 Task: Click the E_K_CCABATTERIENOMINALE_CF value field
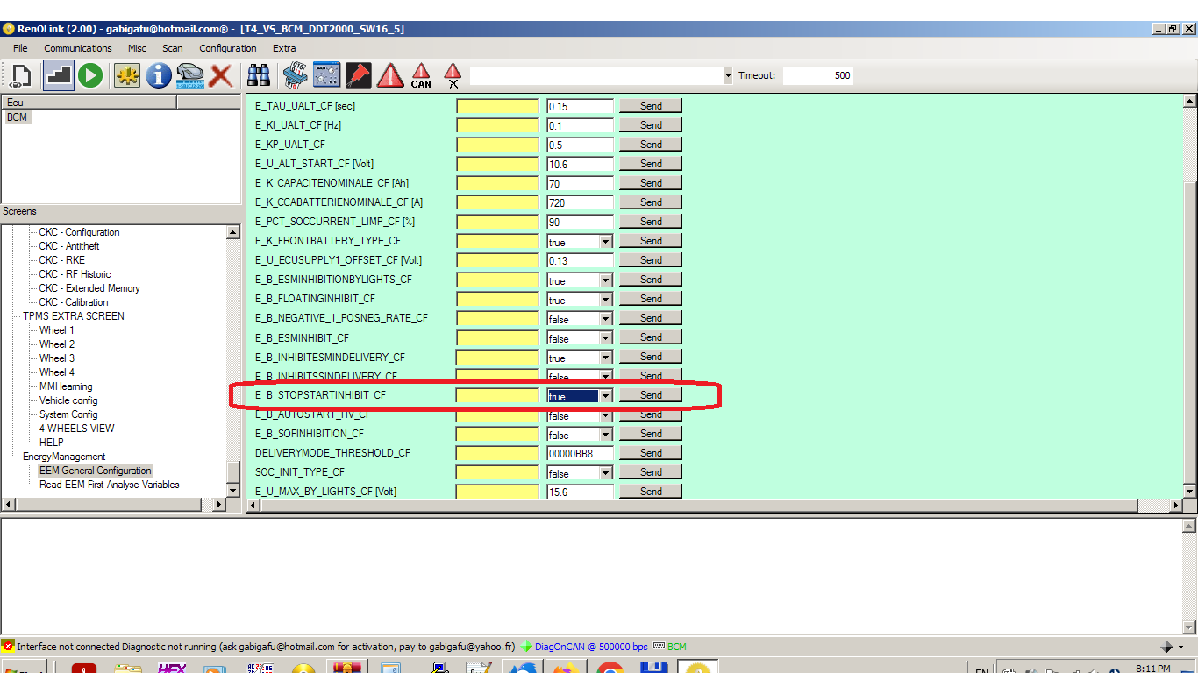click(580, 202)
